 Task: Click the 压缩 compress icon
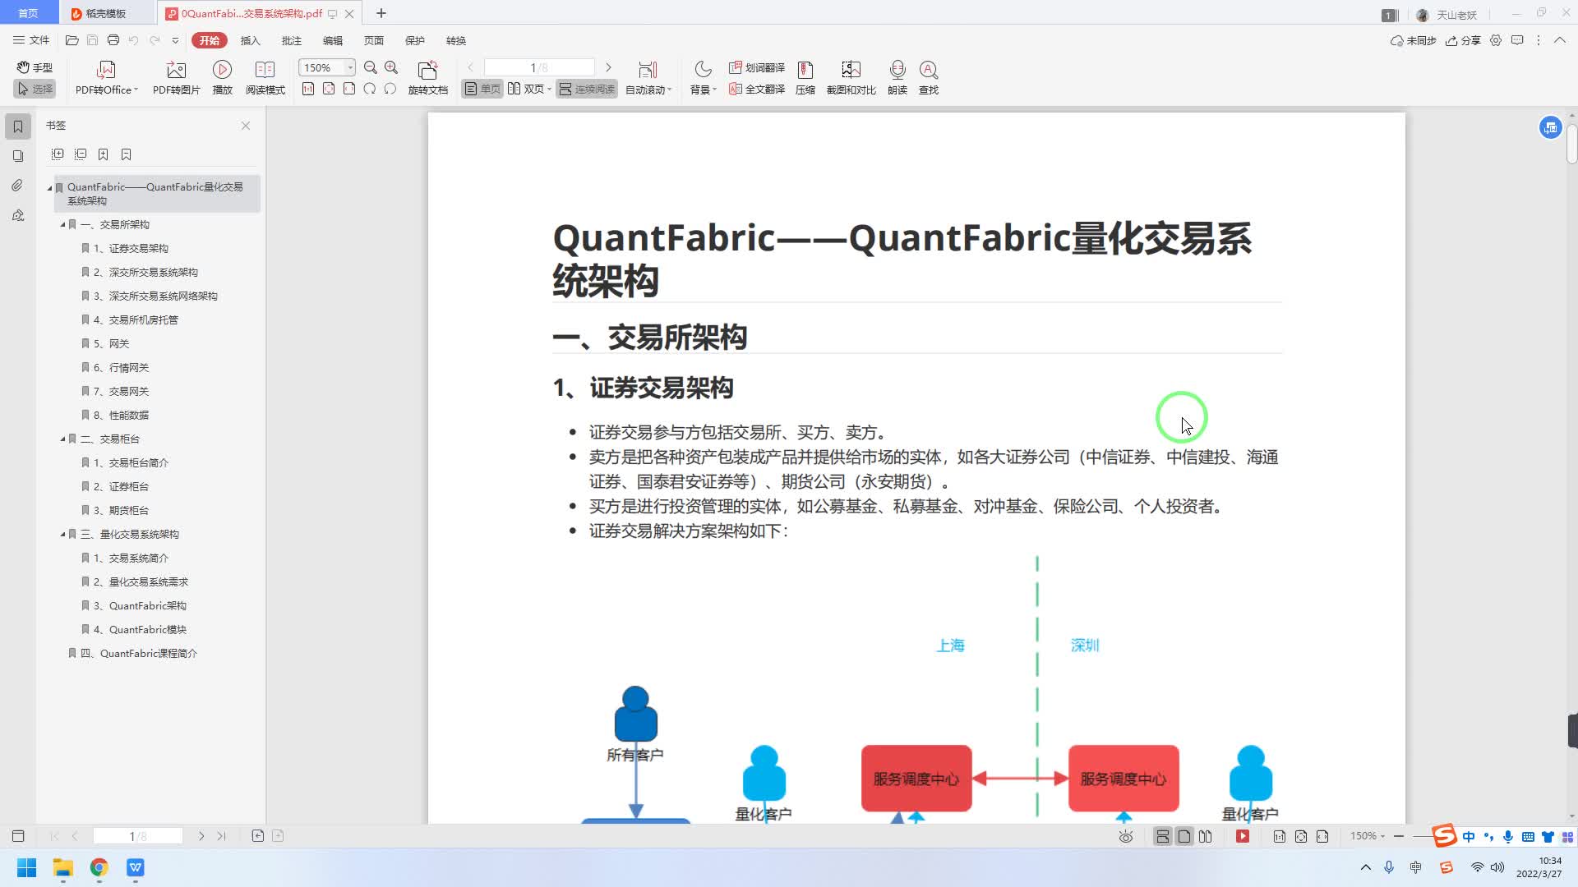(805, 70)
